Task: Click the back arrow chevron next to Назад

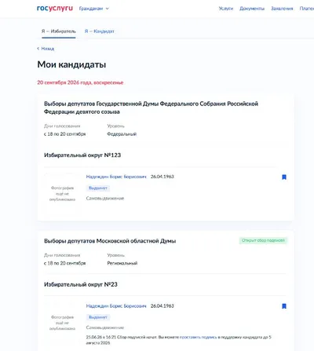Action: point(38,49)
